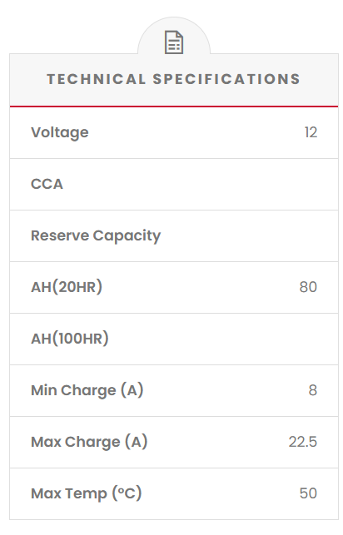Image resolution: width=343 pixels, height=535 pixels.
Task: Select the Max Temp value 50
Action: [x=308, y=493]
